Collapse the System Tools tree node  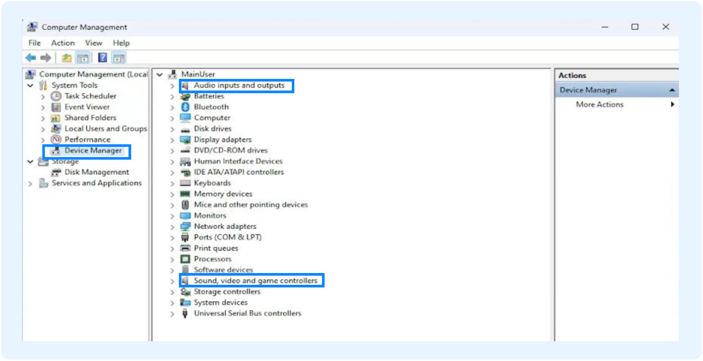click(30, 86)
